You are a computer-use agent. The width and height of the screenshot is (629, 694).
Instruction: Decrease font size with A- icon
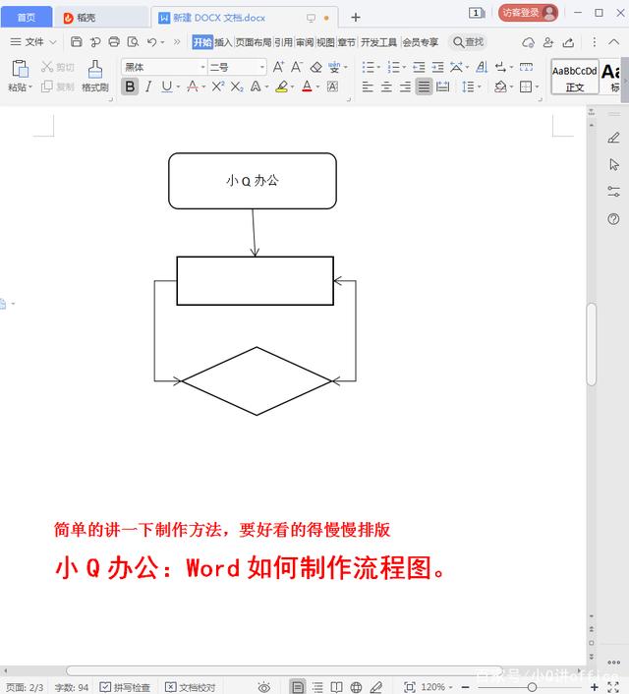(x=297, y=67)
